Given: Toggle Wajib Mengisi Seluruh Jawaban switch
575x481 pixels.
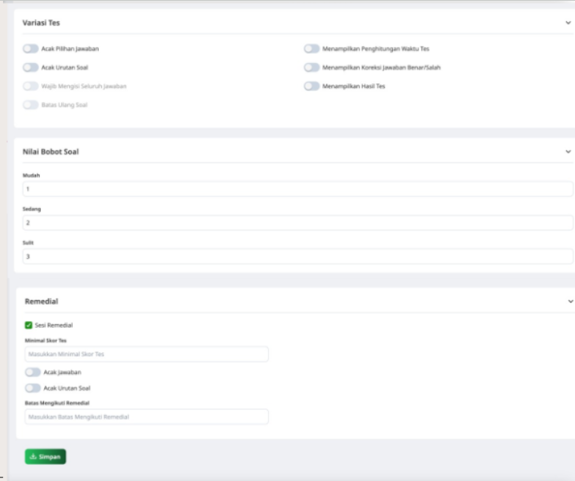Looking at the screenshot, I should [x=30, y=86].
